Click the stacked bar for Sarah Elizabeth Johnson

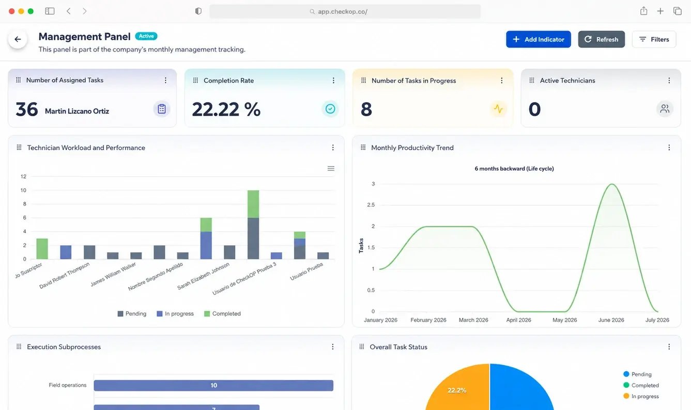[x=206, y=238]
